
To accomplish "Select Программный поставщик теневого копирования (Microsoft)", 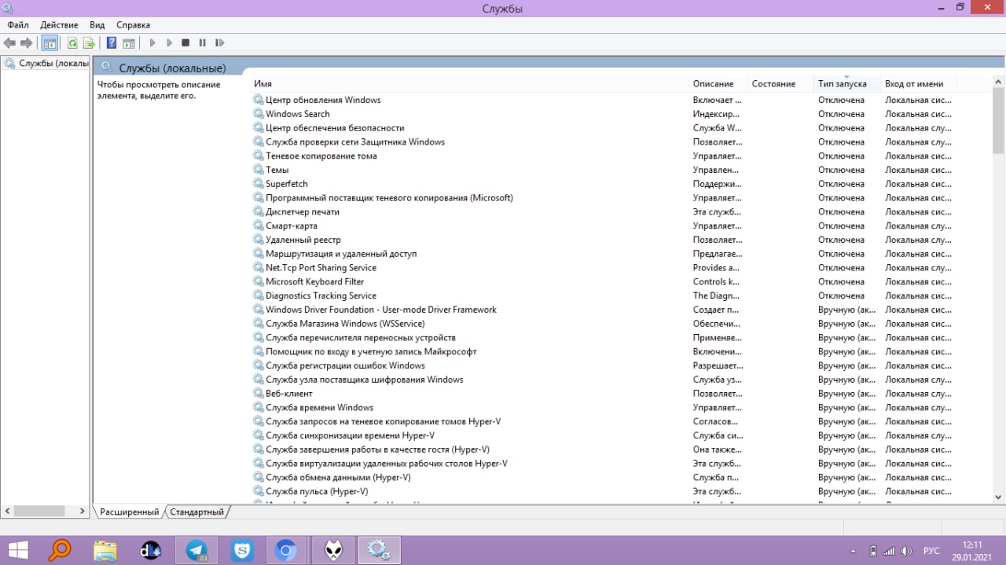I will coord(389,198).
